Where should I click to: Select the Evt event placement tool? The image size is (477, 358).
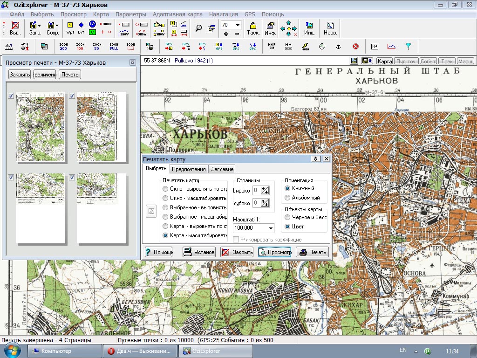click(81, 28)
